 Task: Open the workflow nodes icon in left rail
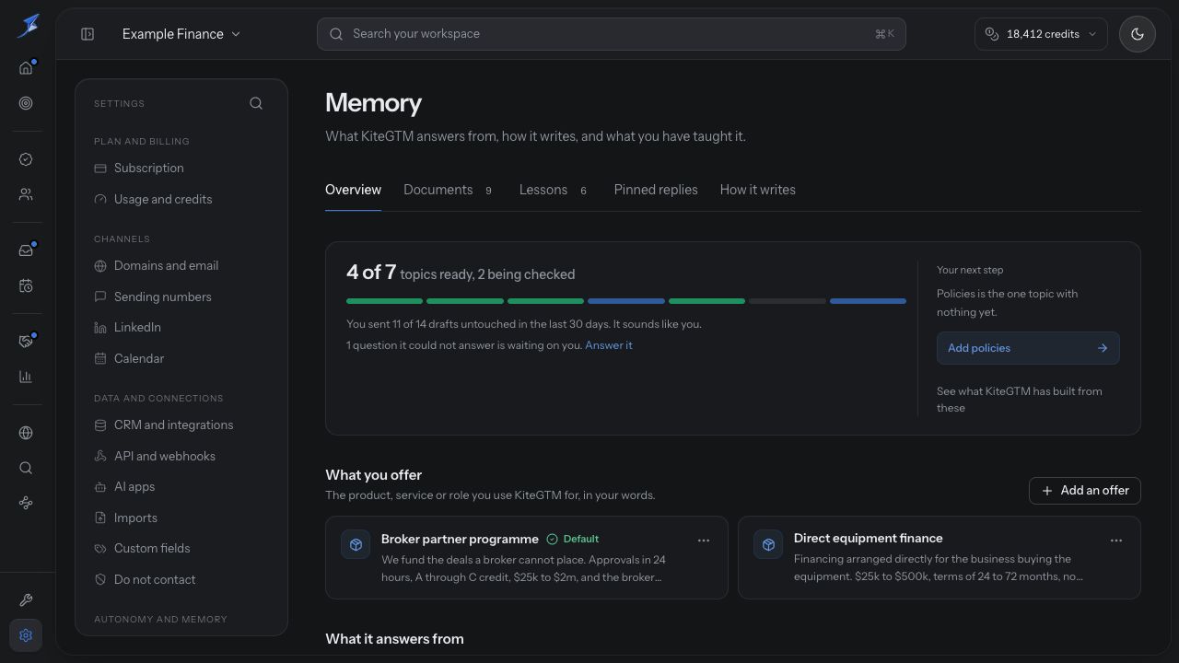point(26,503)
